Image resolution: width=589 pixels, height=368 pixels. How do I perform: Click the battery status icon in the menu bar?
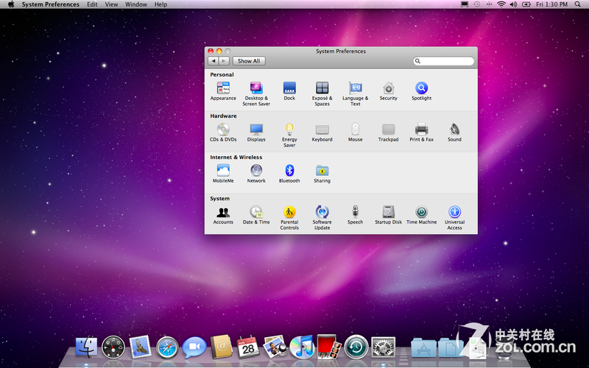526,4
